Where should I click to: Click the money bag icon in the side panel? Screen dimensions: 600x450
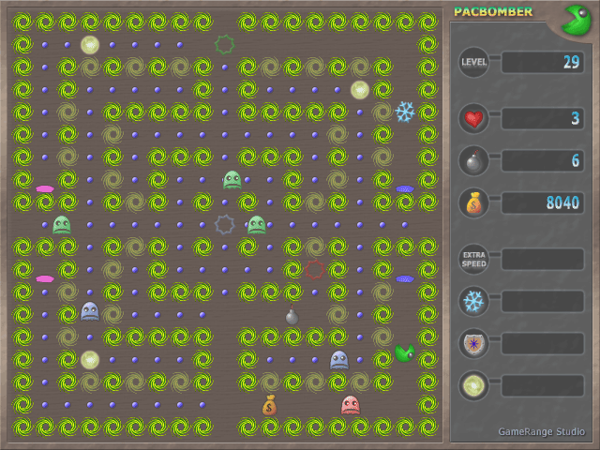(x=473, y=202)
